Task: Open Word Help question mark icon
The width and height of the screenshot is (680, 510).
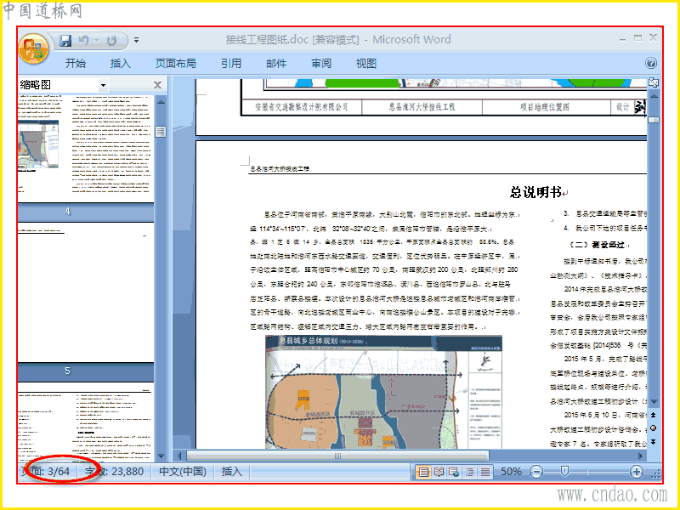Action: [x=650, y=63]
